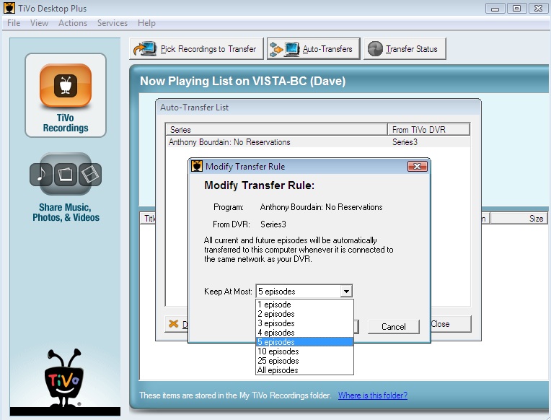This screenshot has width=551, height=420.
Task: Sort by the From TiVo DVR column header
Action: click(x=428, y=129)
